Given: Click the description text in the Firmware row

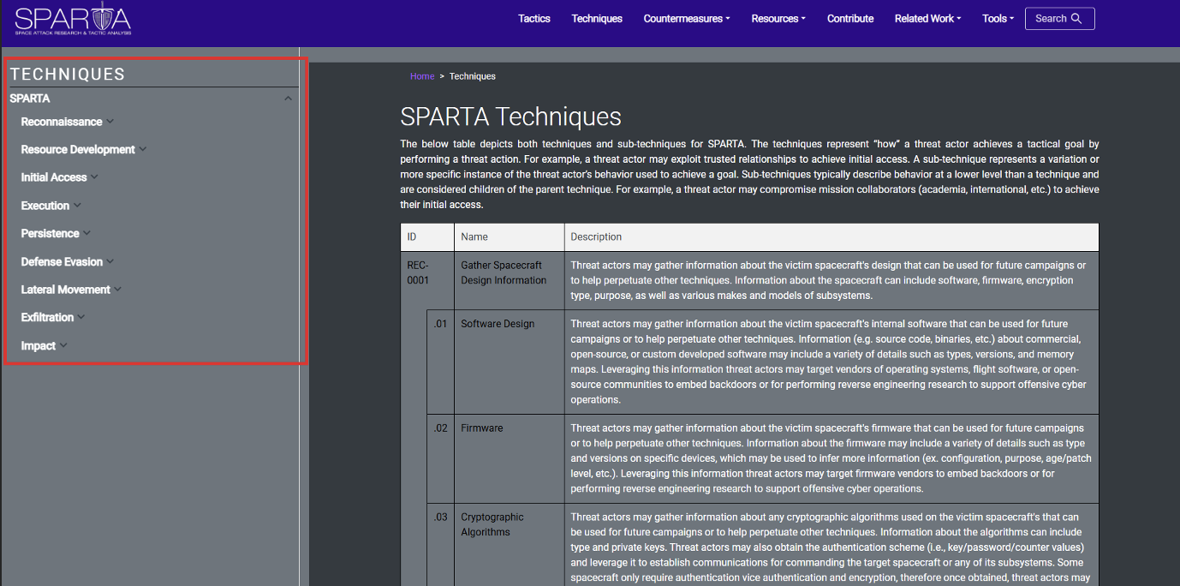Looking at the screenshot, I should (831, 458).
